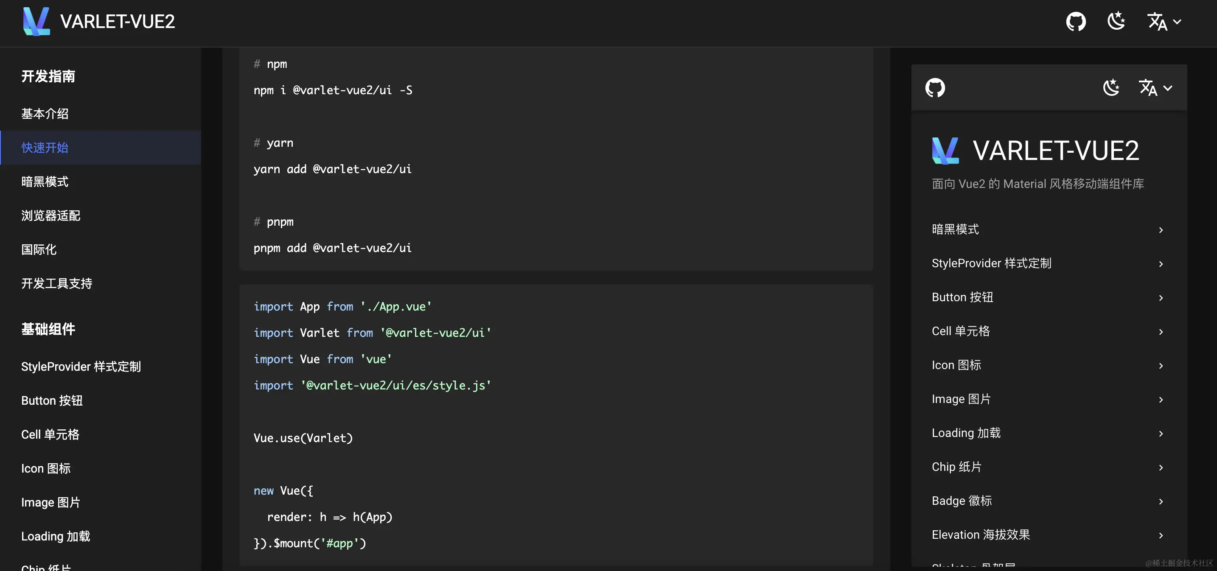
Task: Click the Varlet logo in top header
Action: pyautogui.click(x=36, y=21)
